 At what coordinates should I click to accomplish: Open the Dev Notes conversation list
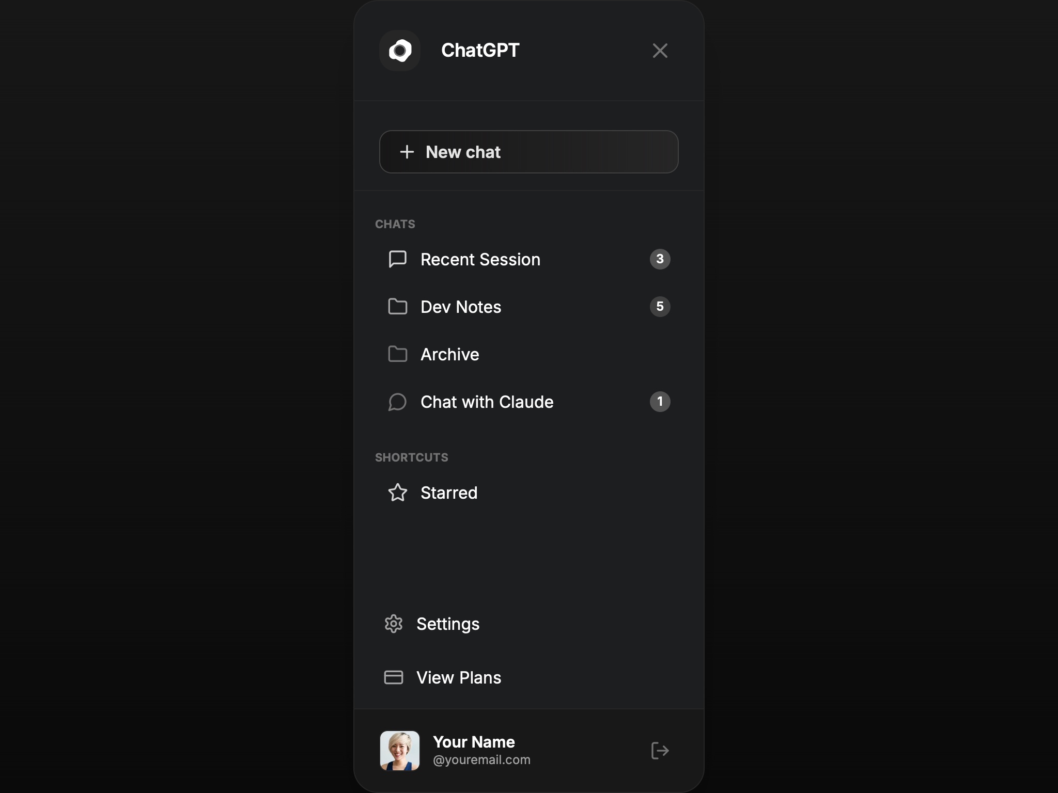pos(460,307)
